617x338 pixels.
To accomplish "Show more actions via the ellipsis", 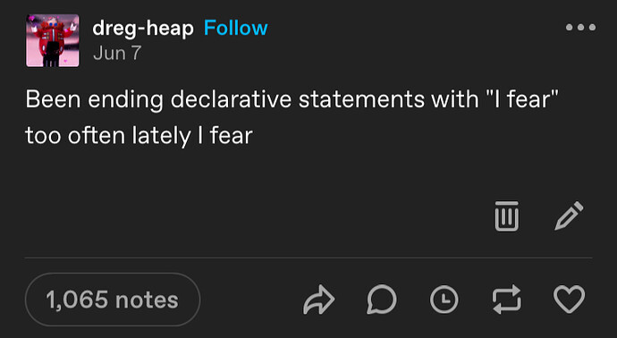I will [x=580, y=28].
